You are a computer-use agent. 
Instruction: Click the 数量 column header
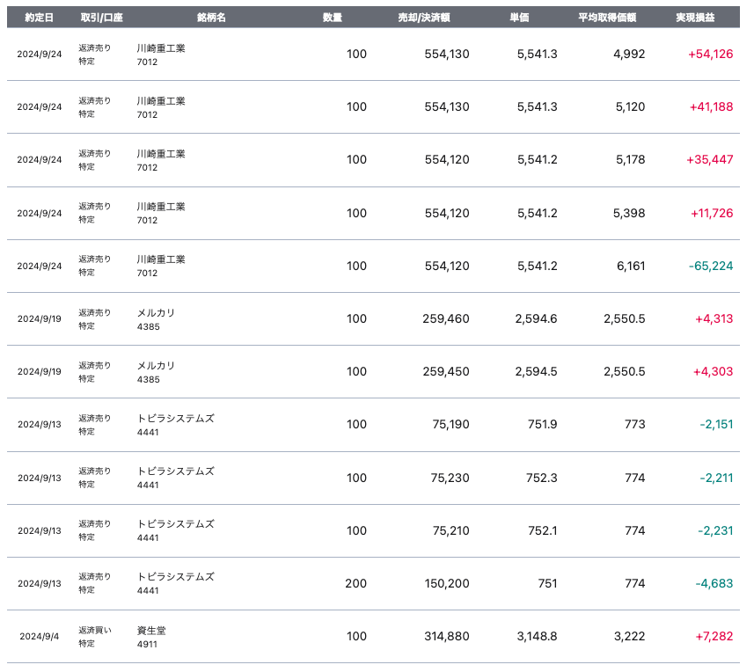pos(333,18)
